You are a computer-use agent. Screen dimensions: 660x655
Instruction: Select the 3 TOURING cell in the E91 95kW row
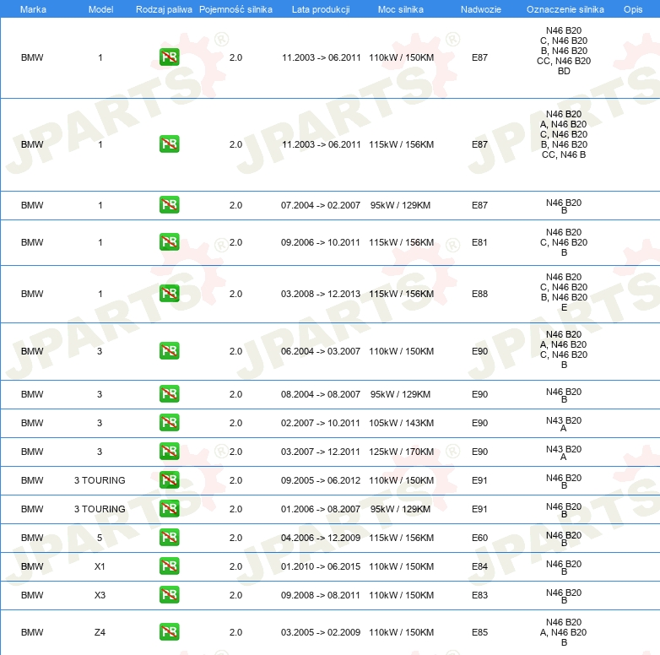(100, 509)
